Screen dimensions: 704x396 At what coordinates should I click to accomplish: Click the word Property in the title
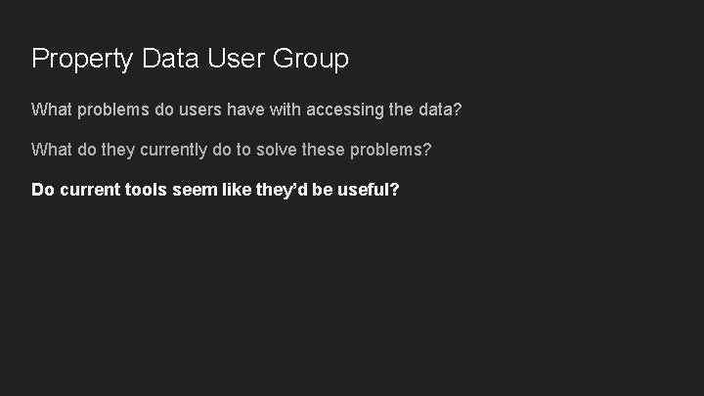82,60
